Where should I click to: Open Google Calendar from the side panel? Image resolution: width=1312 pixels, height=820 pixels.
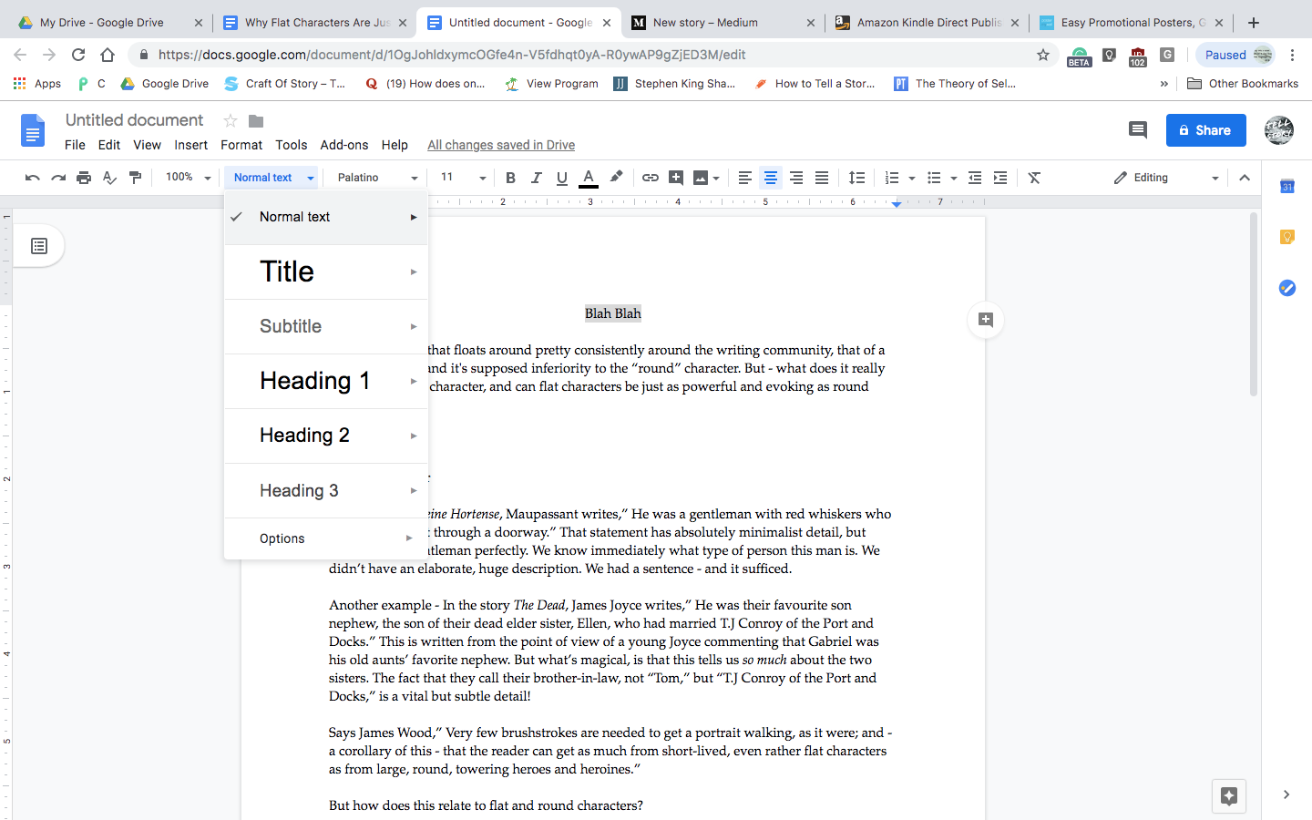point(1286,186)
